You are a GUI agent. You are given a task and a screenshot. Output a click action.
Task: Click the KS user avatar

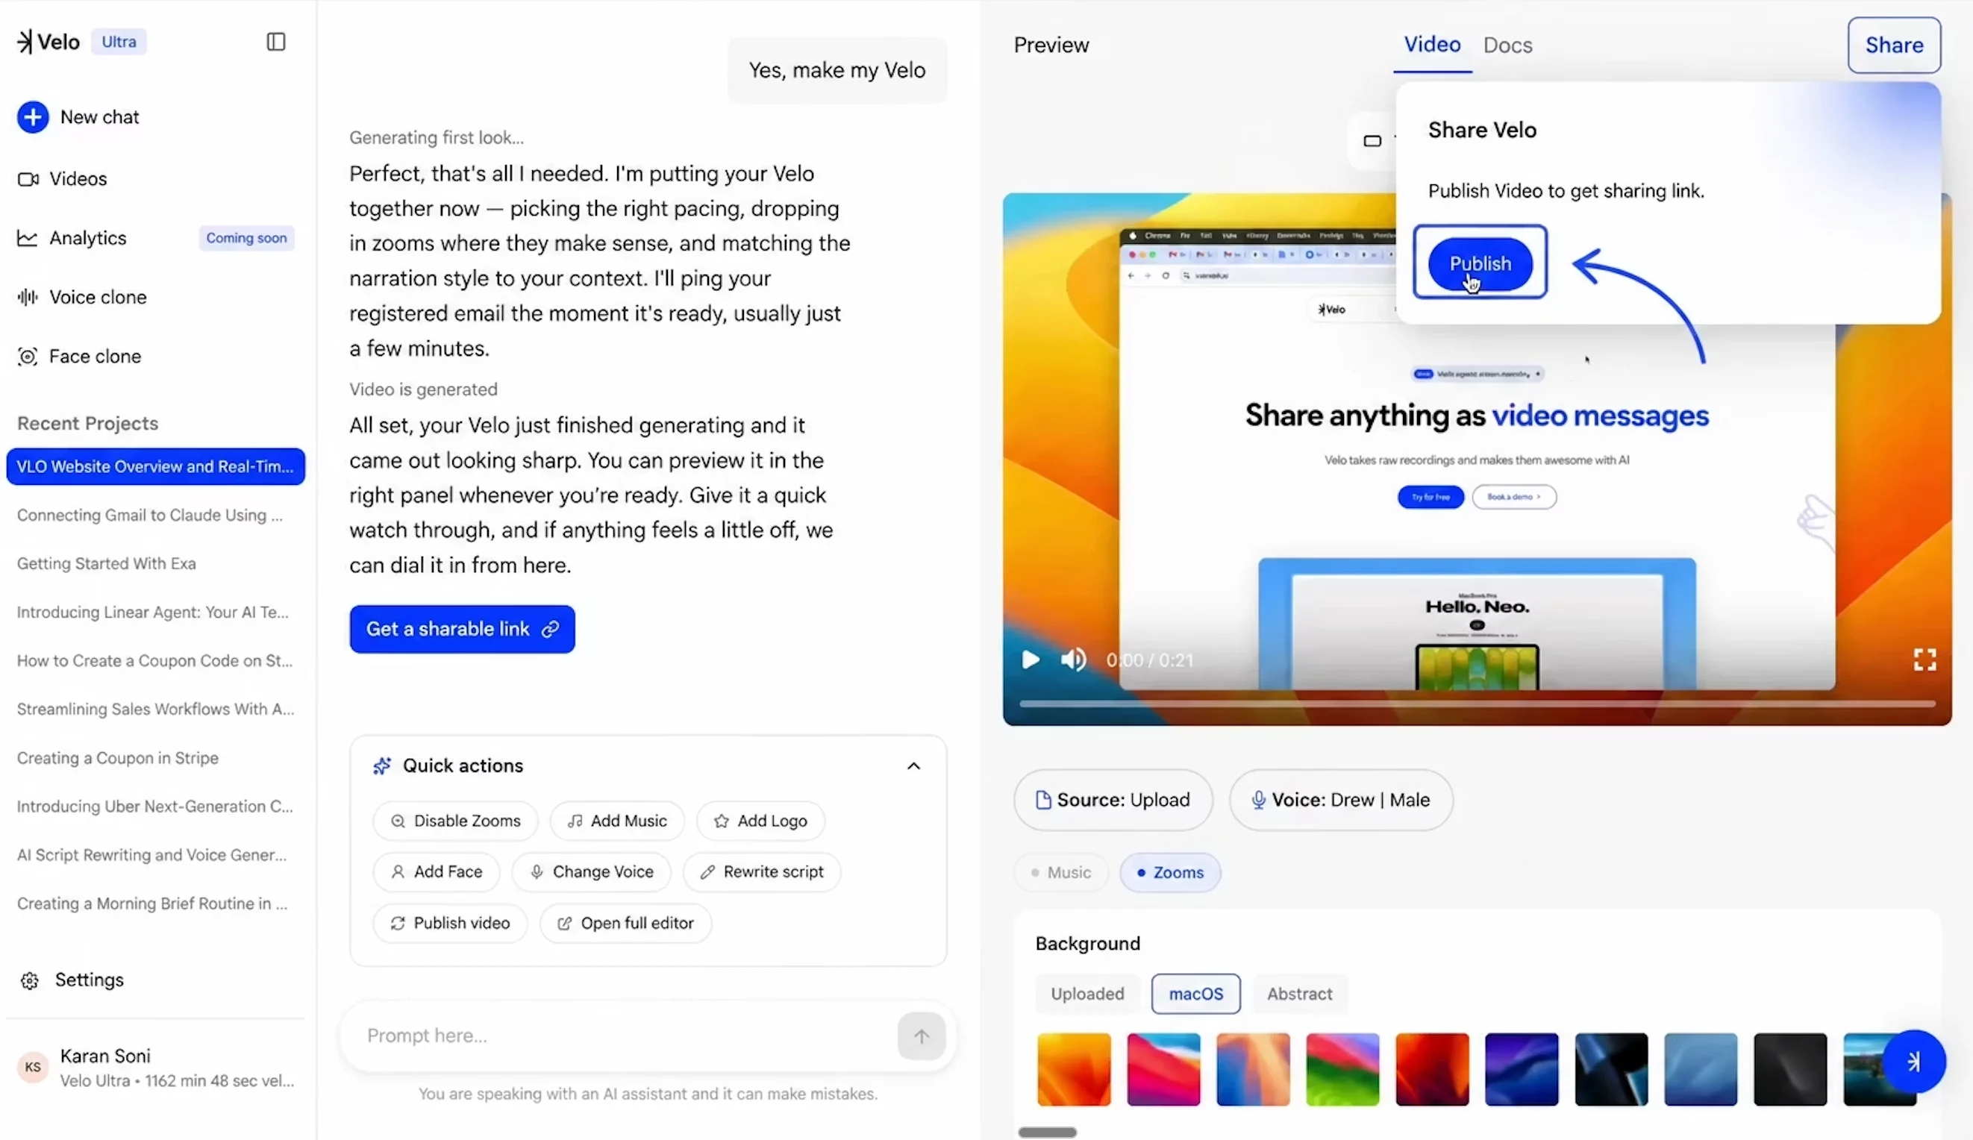tap(33, 1067)
